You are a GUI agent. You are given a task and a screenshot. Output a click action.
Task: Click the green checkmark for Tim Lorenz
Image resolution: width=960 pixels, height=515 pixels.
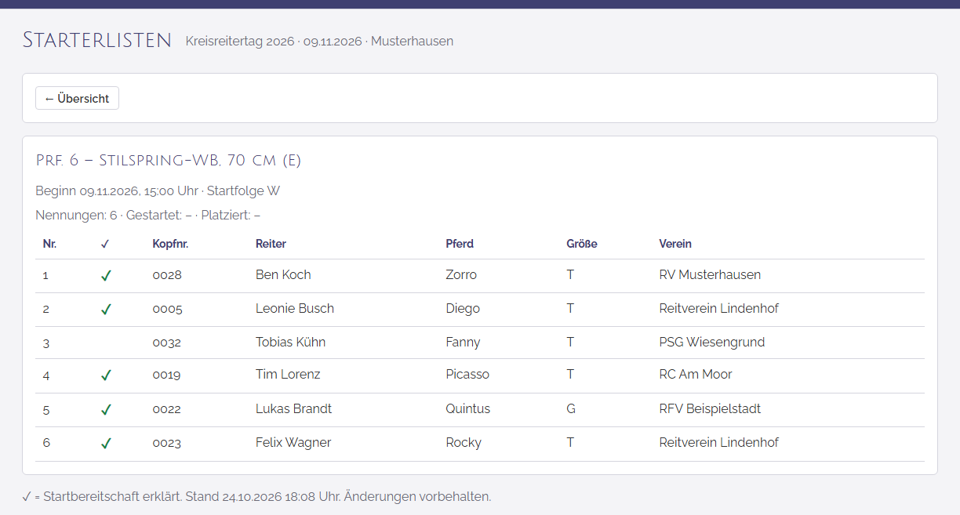pos(106,375)
